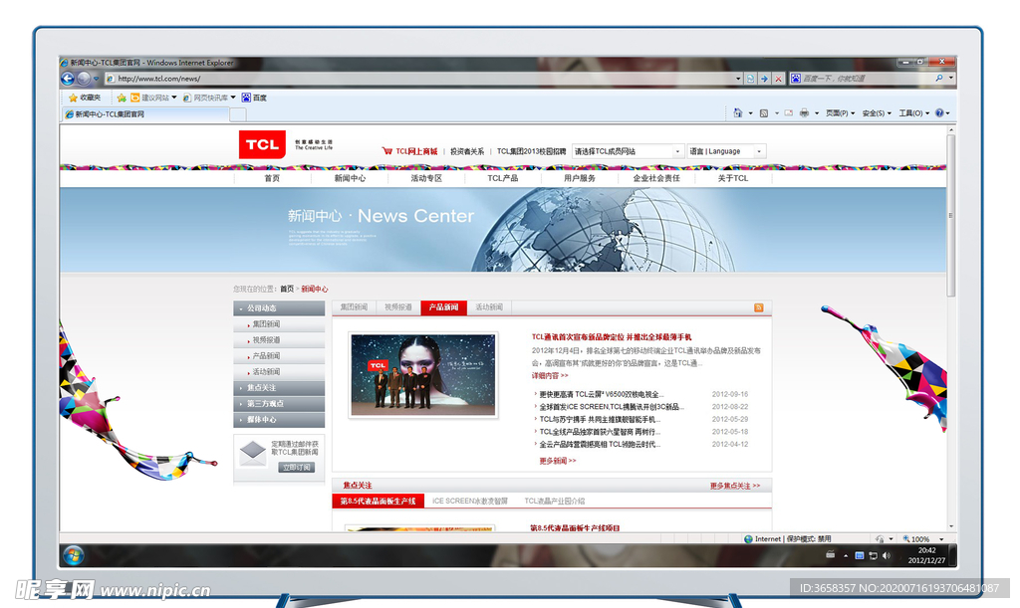This screenshot has height=608, width=1020.
Task: Click the empty new tab button
Action: click(x=238, y=114)
